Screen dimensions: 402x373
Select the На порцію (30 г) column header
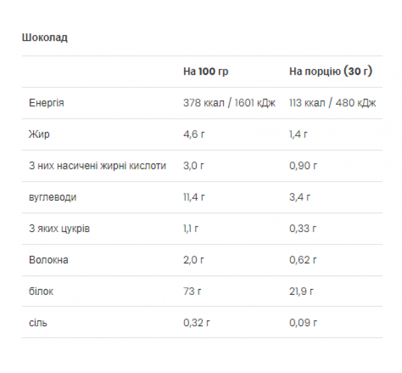click(330, 71)
